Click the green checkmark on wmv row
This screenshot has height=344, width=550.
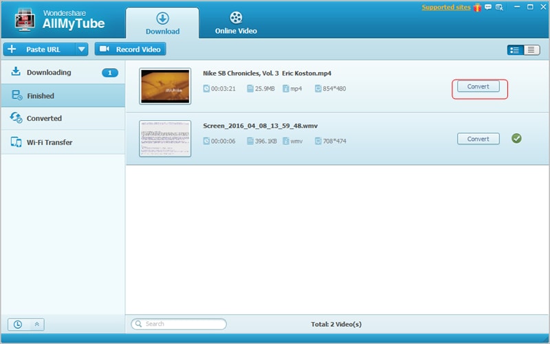pos(516,139)
